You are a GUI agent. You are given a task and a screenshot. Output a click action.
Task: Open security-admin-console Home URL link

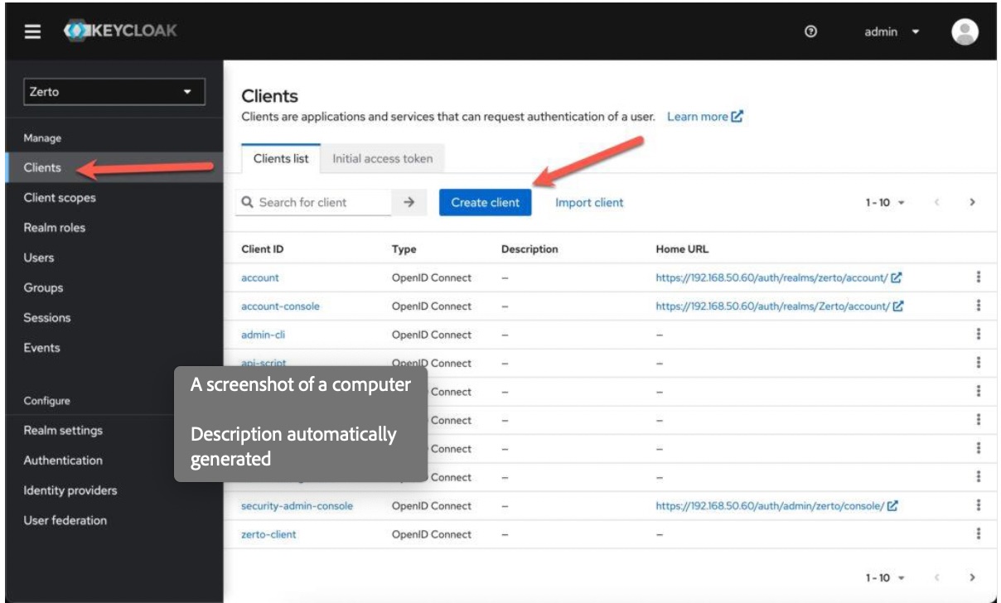coord(777,506)
